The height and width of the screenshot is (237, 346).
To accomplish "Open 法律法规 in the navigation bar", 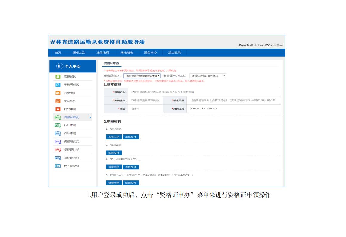I will (x=103, y=52).
